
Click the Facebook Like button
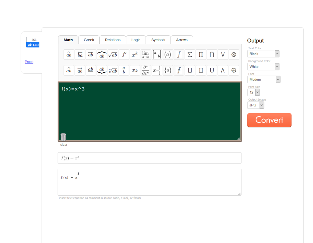33,45
